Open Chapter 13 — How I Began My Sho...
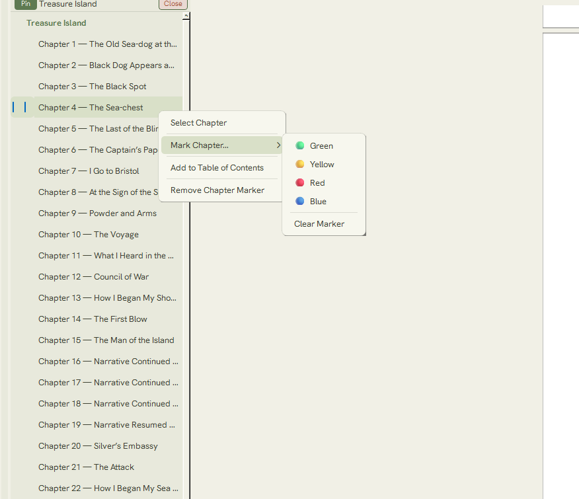 click(108, 297)
